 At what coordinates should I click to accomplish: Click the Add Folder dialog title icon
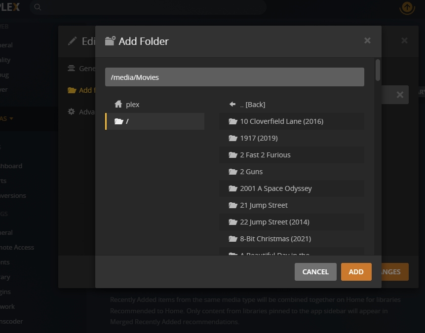coord(110,41)
